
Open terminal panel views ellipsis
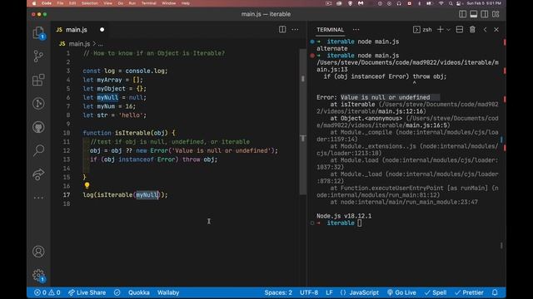tap(356, 30)
